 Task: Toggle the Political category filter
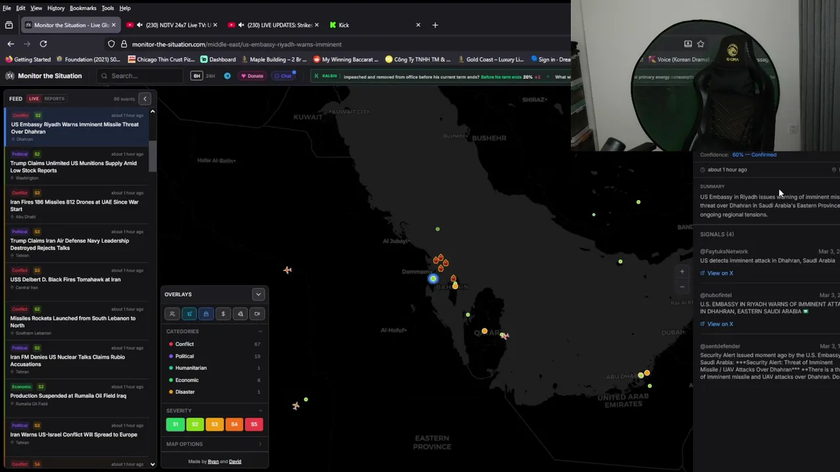pos(215,356)
